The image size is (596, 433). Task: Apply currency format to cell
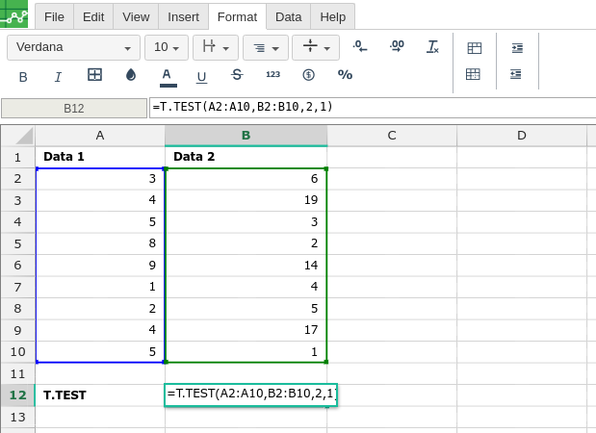[308, 75]
